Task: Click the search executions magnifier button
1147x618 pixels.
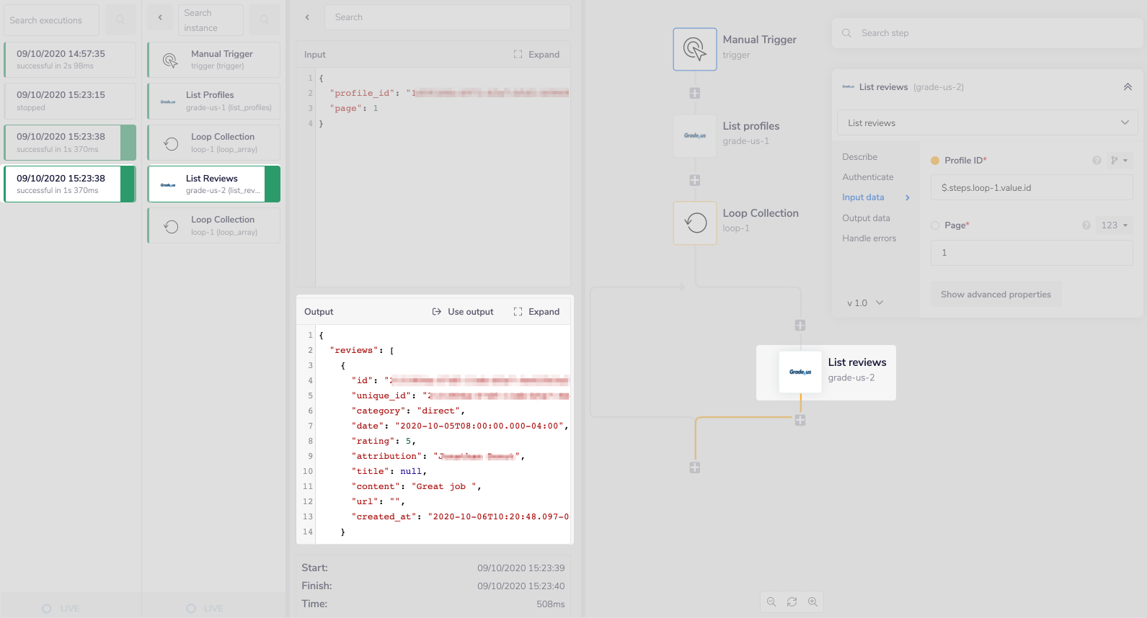Action: point(120,20)
